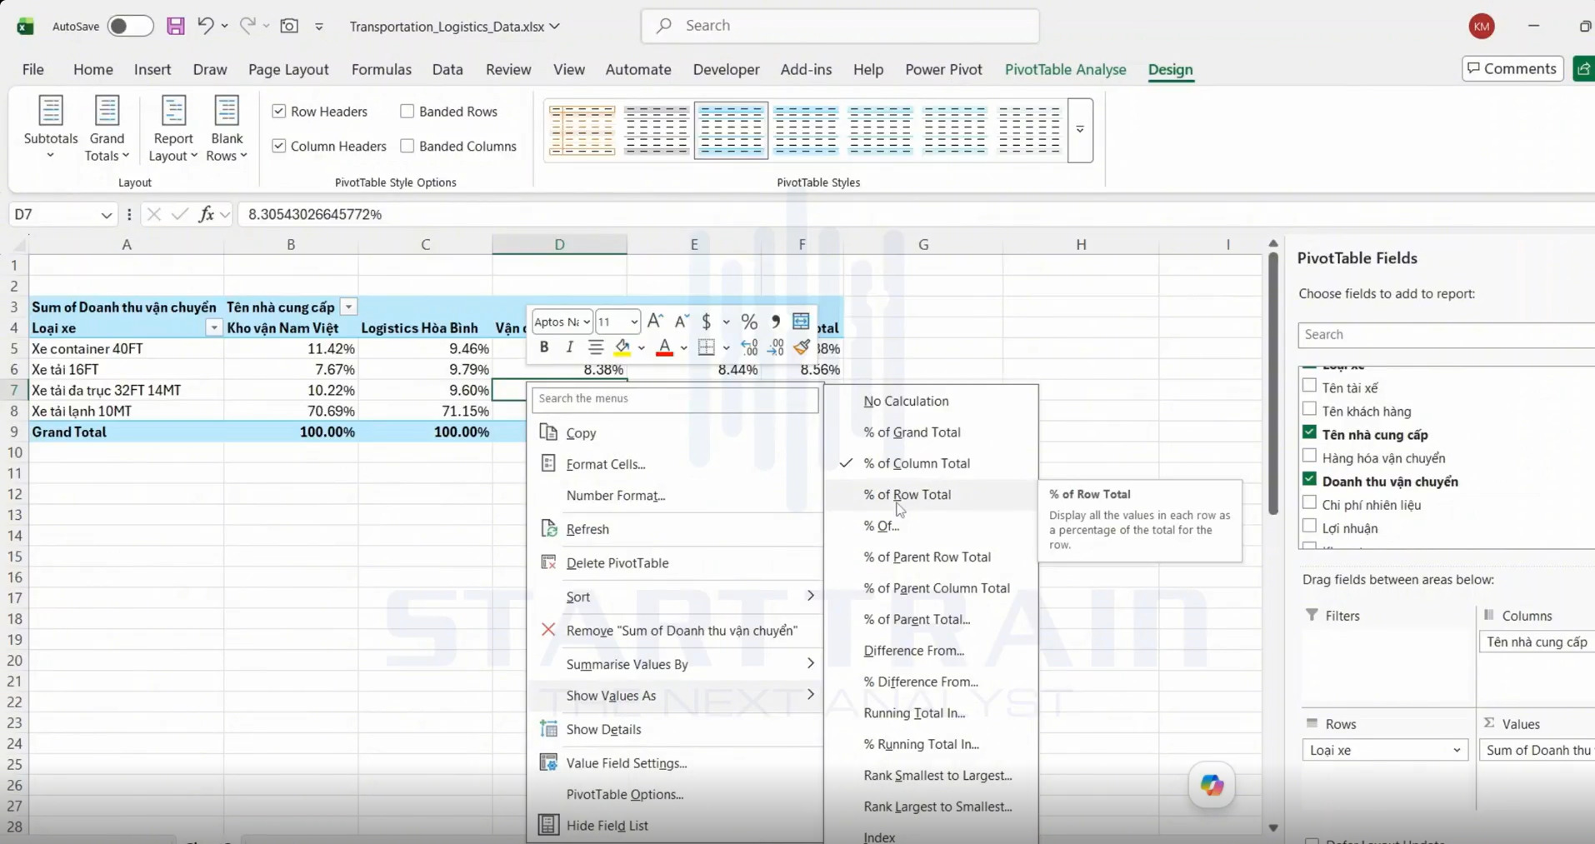This screenshot has width=1595, height=844.
Task: Click the insert function fx icon
Action: [x=206, y=214]
